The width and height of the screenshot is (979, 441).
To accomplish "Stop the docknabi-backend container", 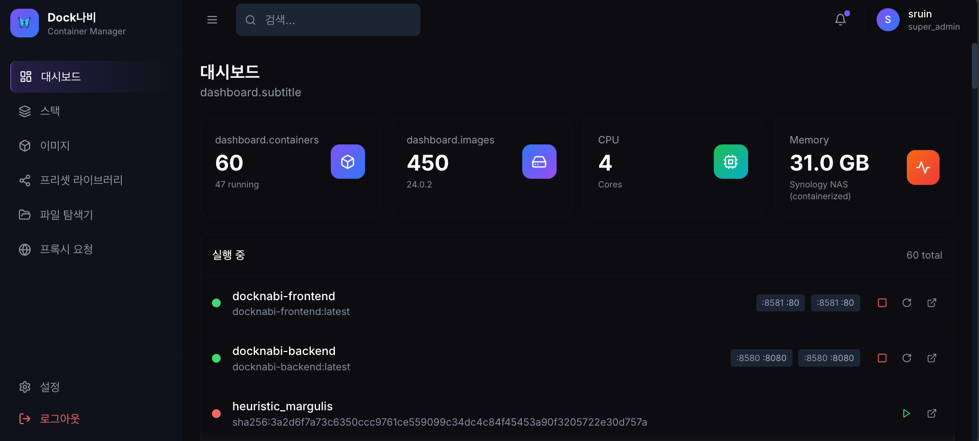I will coord(882,358).
